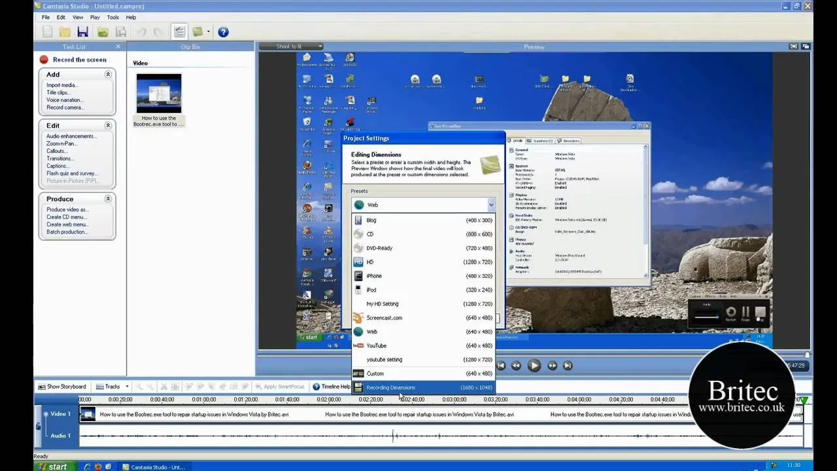
Task: Open the dropdown arrow beside Project Settings icon
Action: tap(209, 31)
